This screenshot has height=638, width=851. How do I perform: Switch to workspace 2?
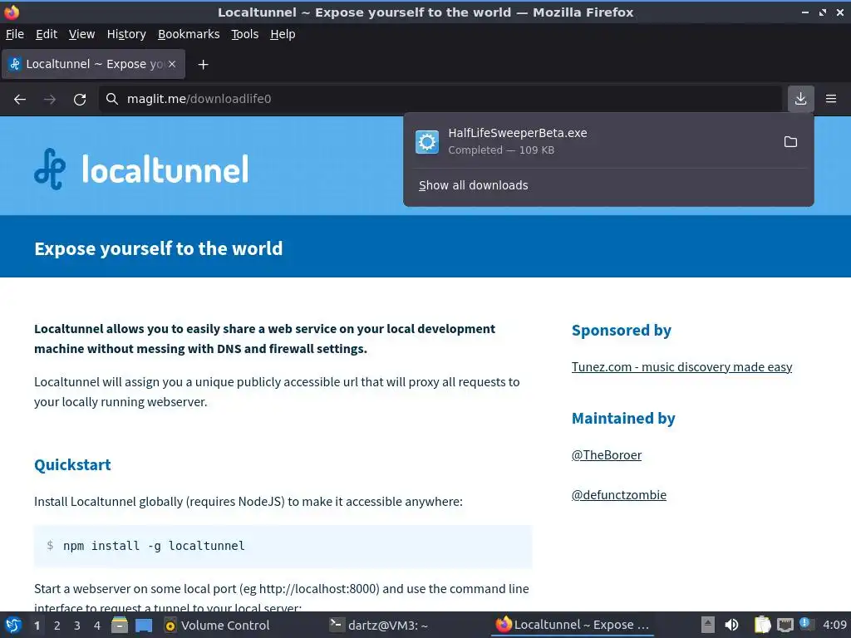pyautogui.click(x=57, y=626)
